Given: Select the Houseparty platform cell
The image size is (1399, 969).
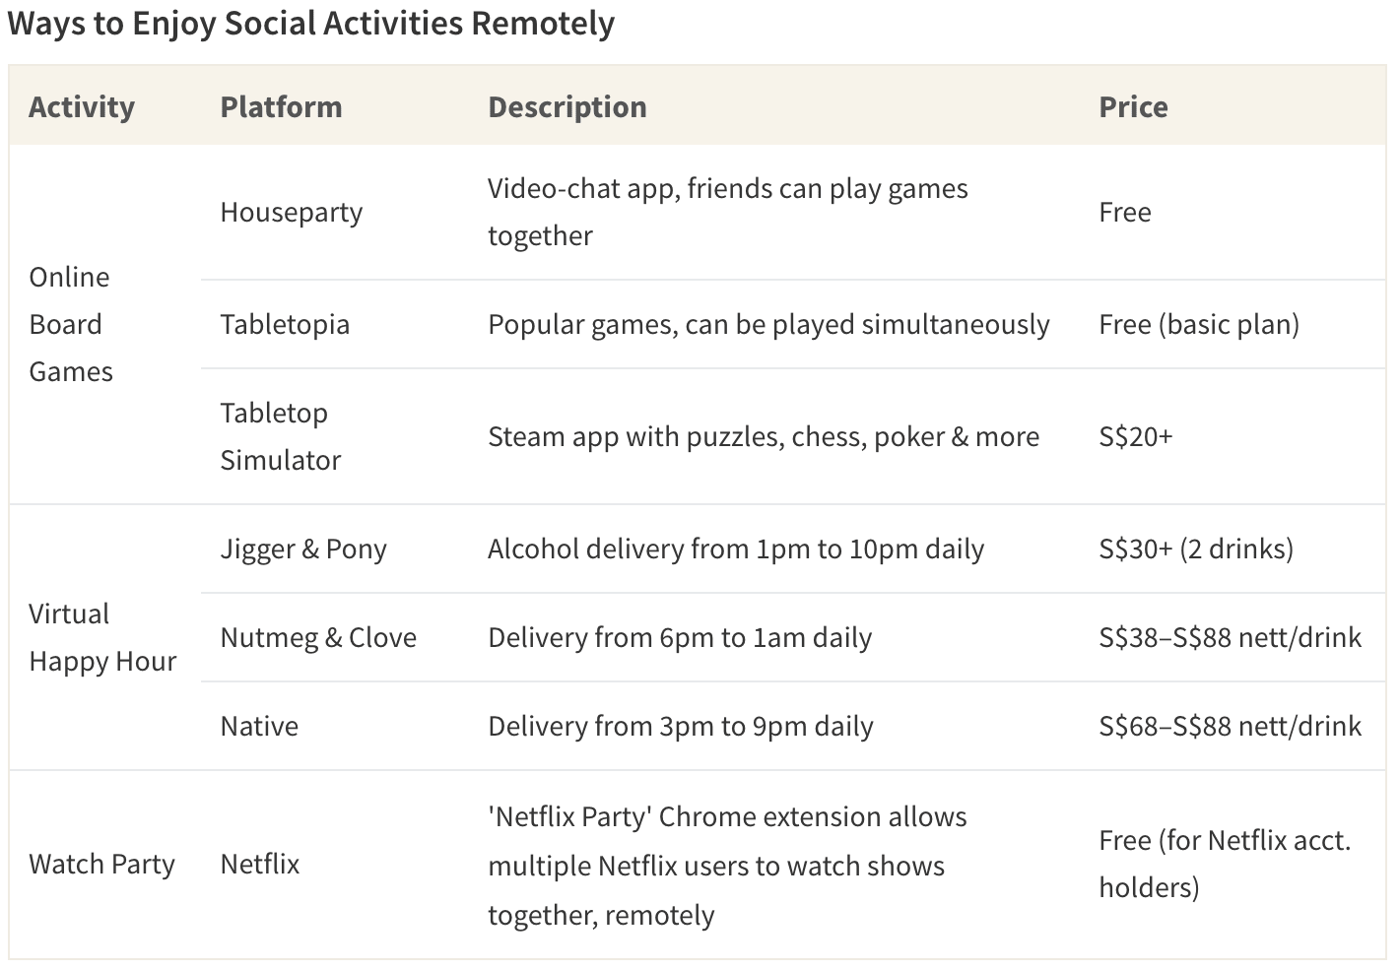Looking at the screenshot, I should click(292, 212).
